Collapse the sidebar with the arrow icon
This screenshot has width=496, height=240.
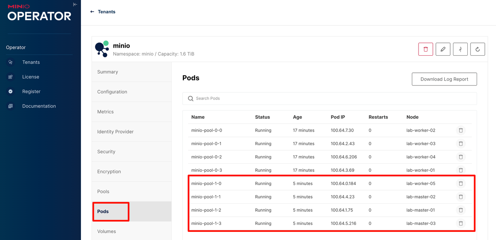click(75, 5)
